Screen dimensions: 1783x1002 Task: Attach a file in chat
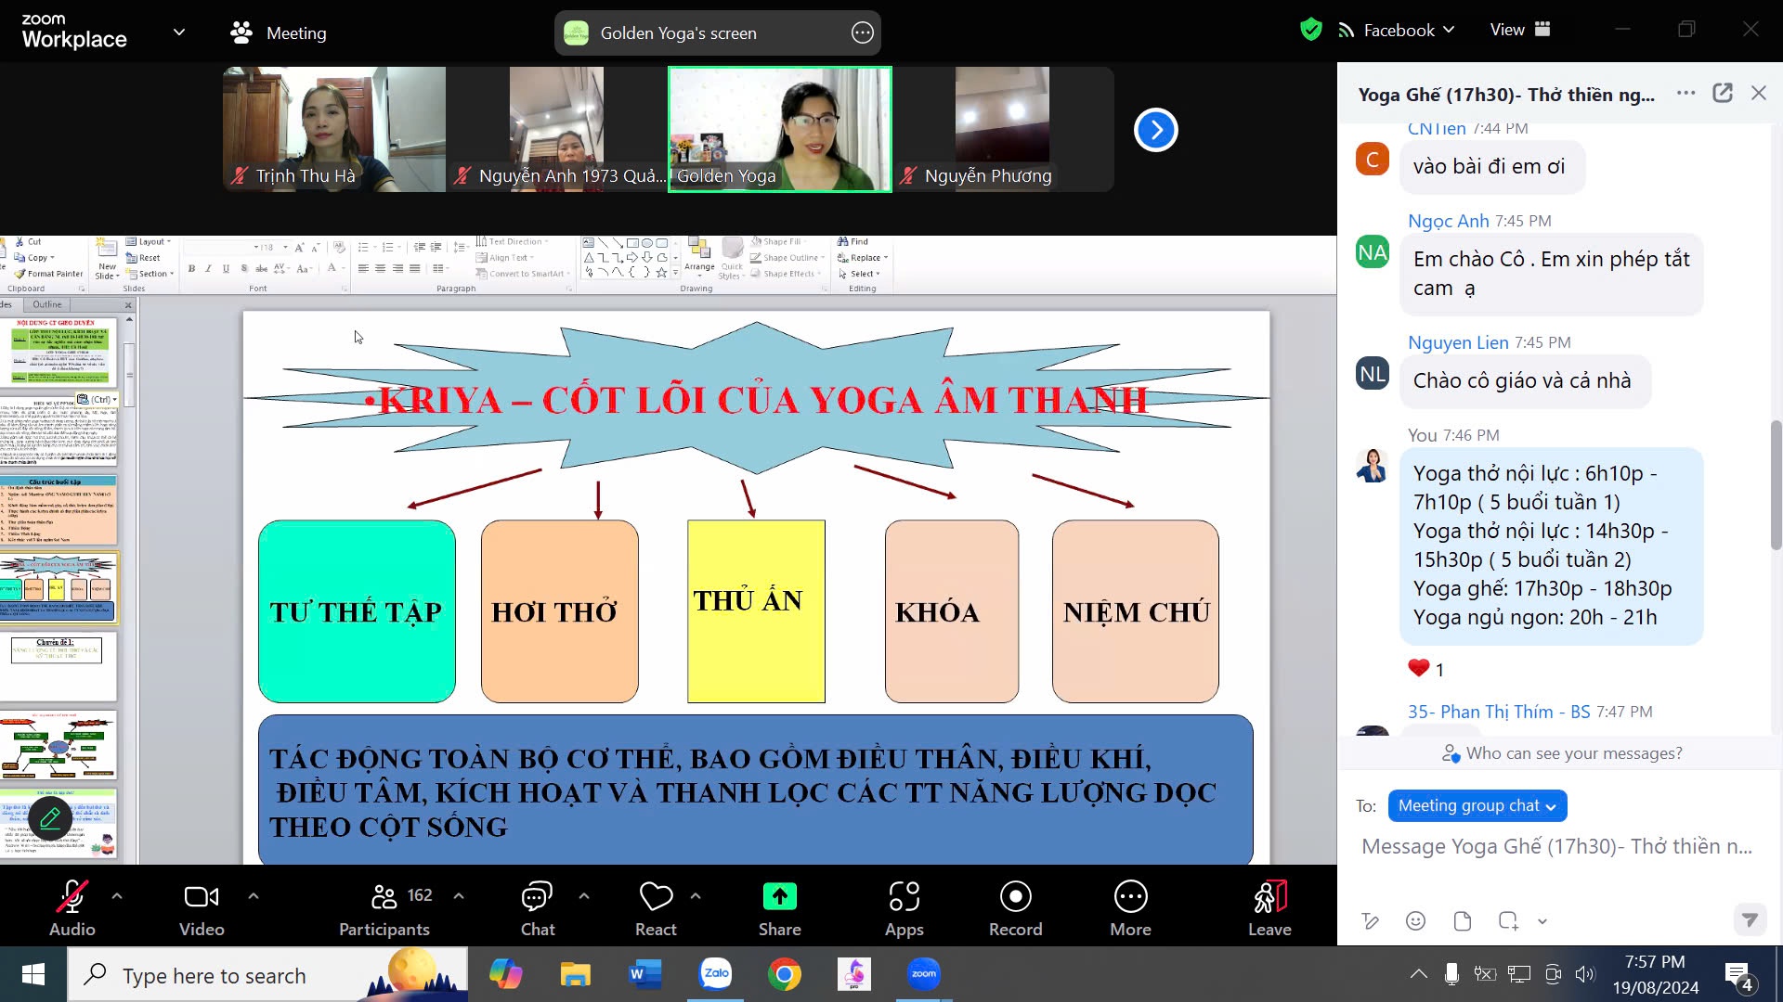(1462, 920)
